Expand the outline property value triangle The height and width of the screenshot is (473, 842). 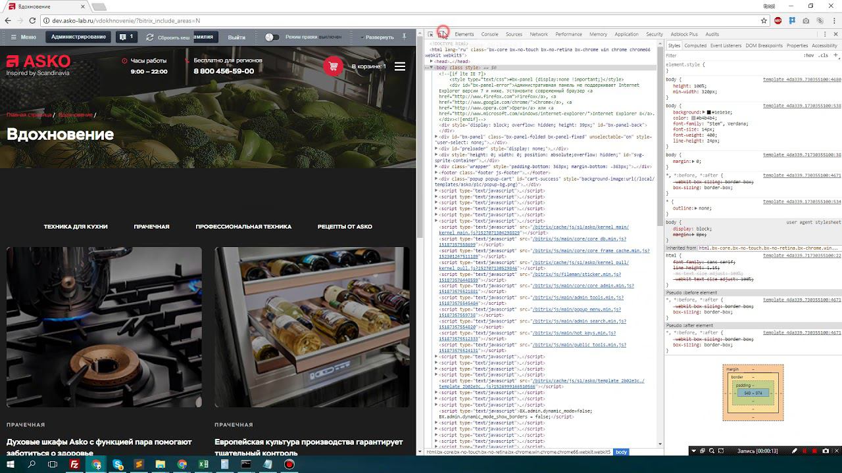[x=696, y=208]
